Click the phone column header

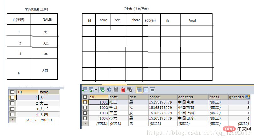pos(163,97)
